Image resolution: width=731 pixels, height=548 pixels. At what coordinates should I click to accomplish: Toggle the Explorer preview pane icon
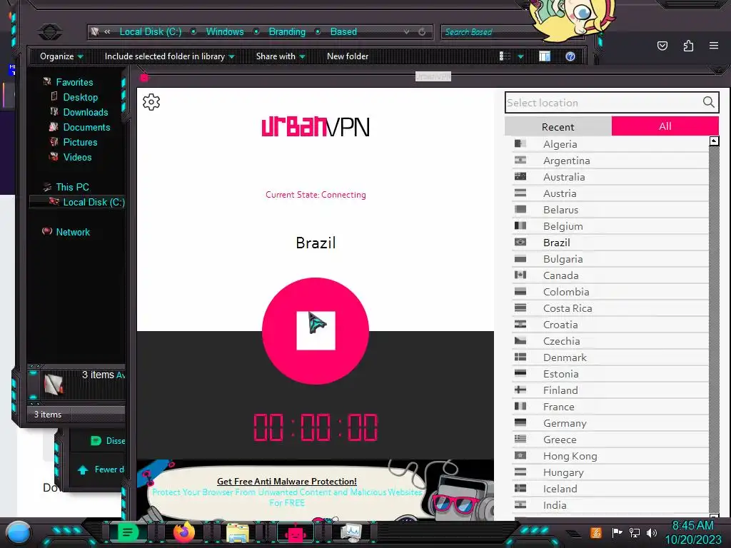[x=545, y=56]
